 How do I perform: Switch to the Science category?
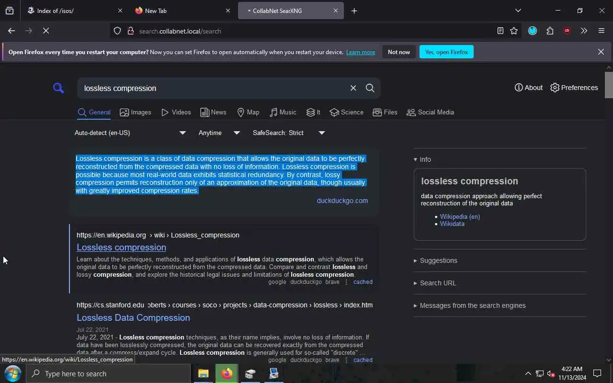point(347,113)
